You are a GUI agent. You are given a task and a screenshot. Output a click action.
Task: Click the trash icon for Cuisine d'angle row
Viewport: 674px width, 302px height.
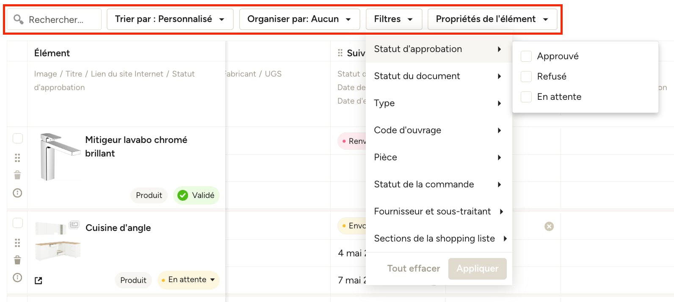(17, 260)
